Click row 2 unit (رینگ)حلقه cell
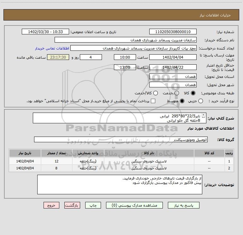Screen dimensions: 243x235 tap(88, 168)
